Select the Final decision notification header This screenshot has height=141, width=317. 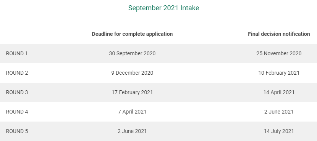(279, 34)
